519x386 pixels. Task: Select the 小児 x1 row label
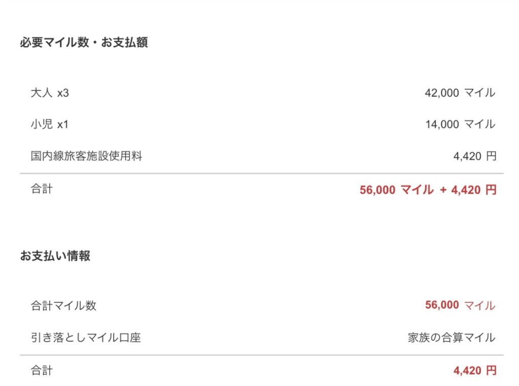click(x=49, y=124)
